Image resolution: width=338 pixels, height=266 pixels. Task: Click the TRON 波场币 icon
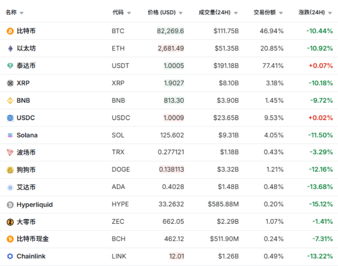[x=10, y=153]
